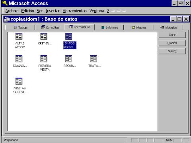Open the Herramientas menu
This screenshot has width=191, height=143.
tap(74, 11)
